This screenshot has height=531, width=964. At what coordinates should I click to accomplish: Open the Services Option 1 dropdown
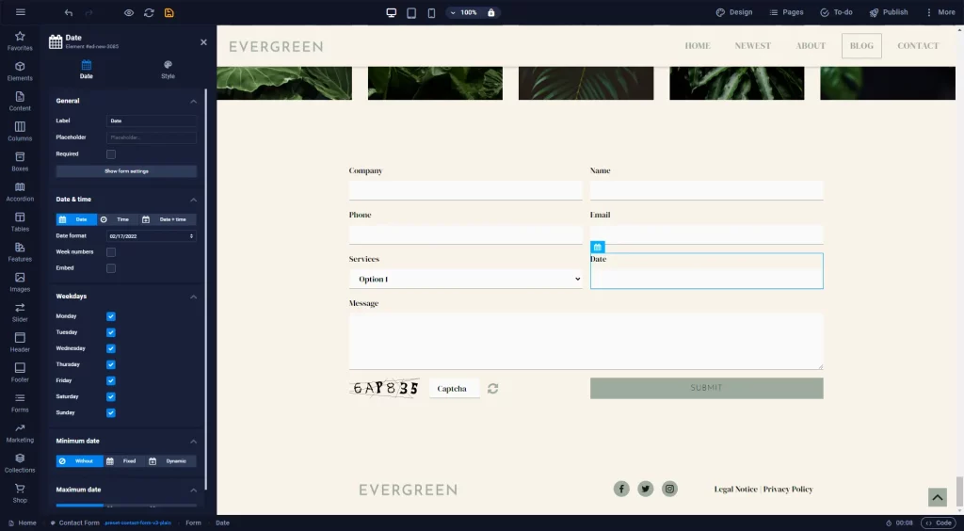coord(465,279)
